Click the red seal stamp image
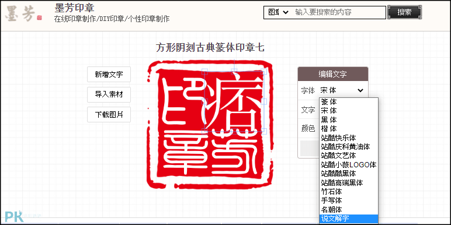This screenshot has width=451, height=225. (210, 124)
